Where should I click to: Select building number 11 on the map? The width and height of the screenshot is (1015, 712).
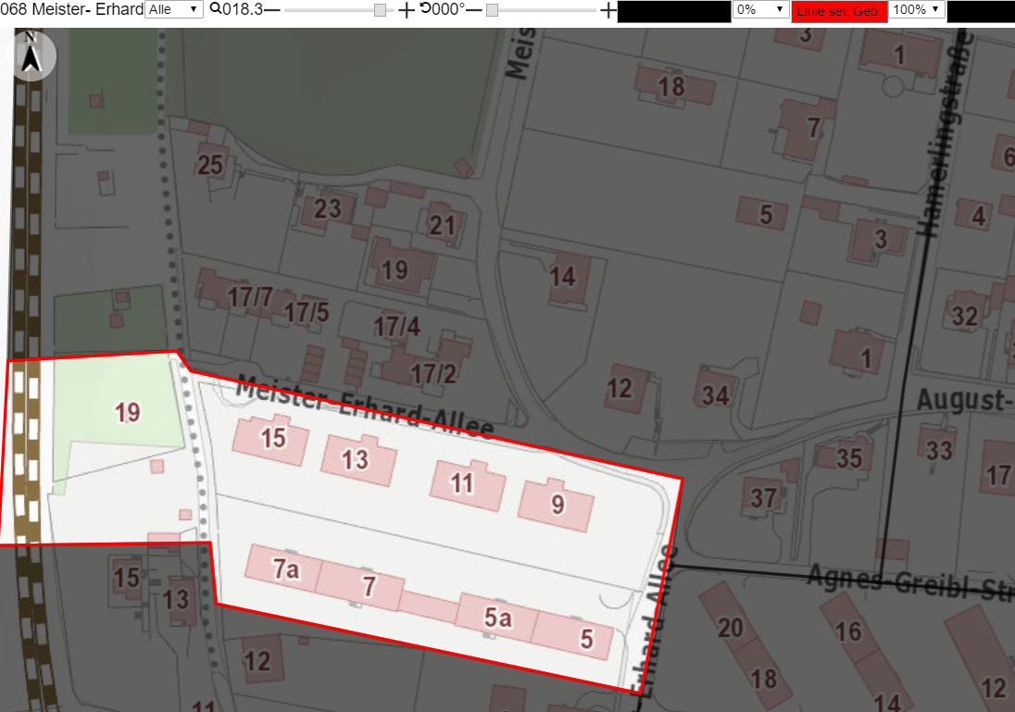[x=468, y=485]
